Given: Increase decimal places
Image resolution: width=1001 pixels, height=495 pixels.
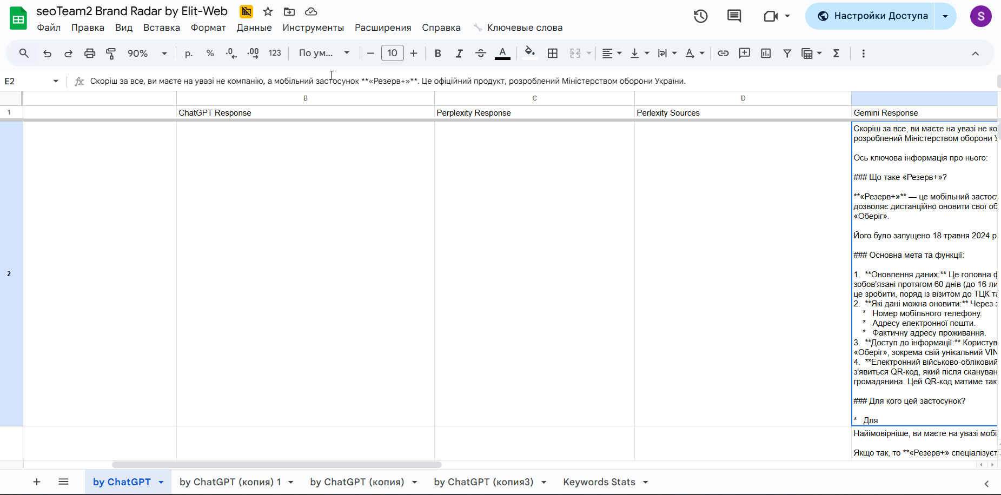Looking at the screenshot, I should point(253,53).
